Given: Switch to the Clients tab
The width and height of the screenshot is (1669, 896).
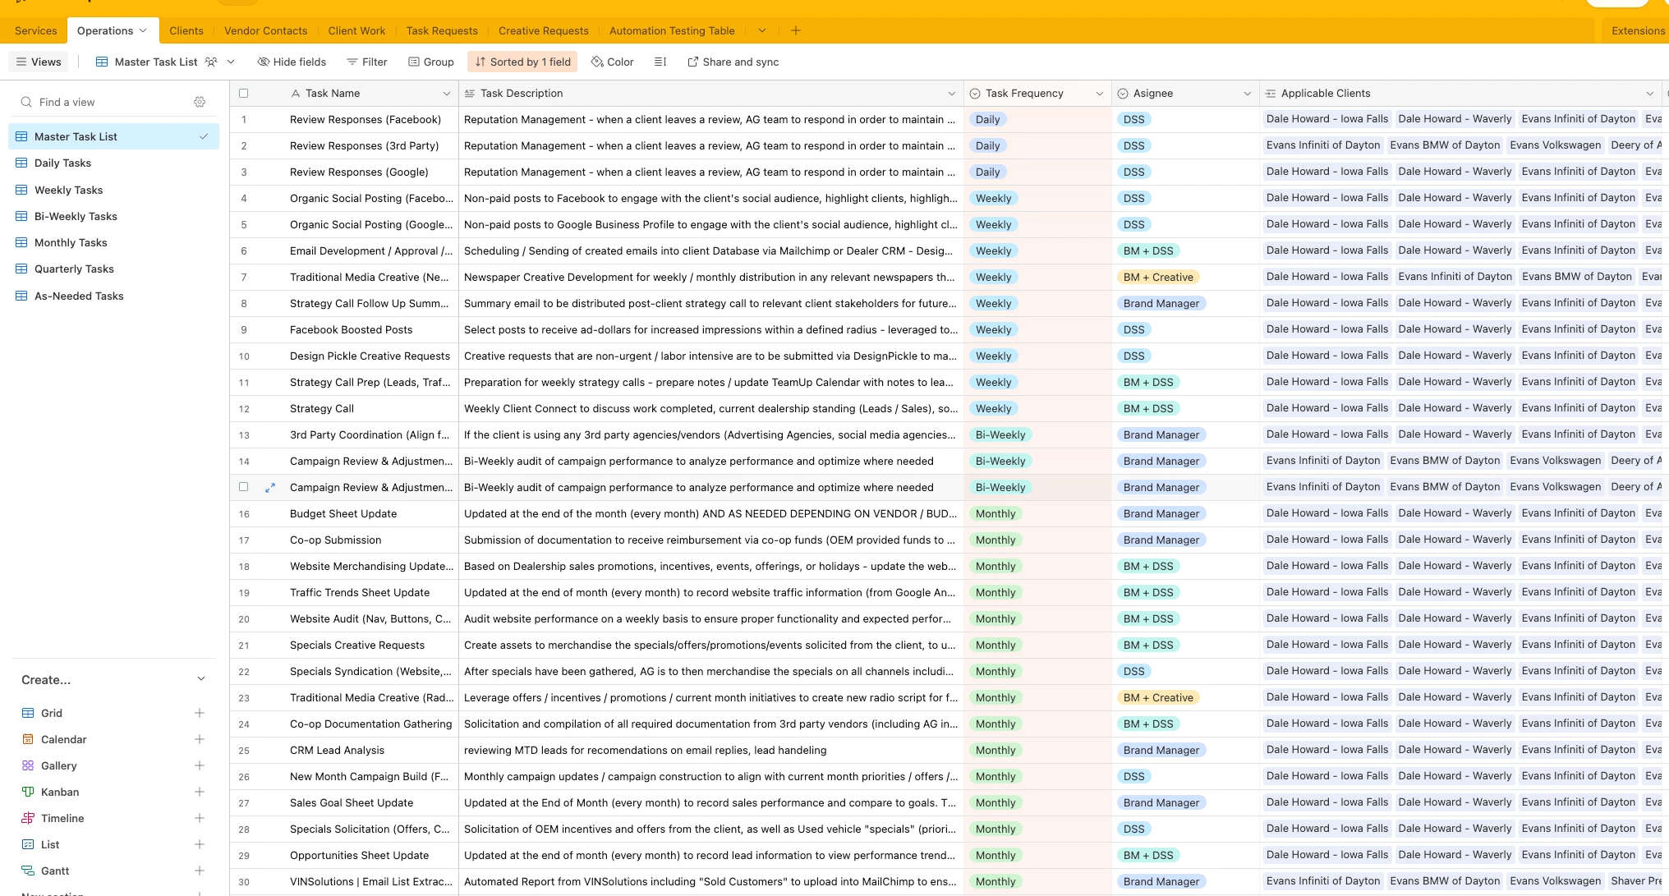Looking at the screenshot, I should point(186,30).
